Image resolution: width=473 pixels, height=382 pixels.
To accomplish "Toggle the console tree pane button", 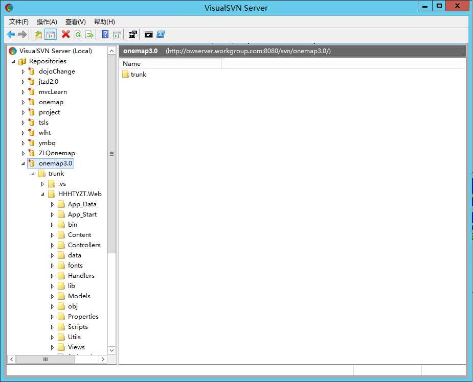I will point(51,34).
